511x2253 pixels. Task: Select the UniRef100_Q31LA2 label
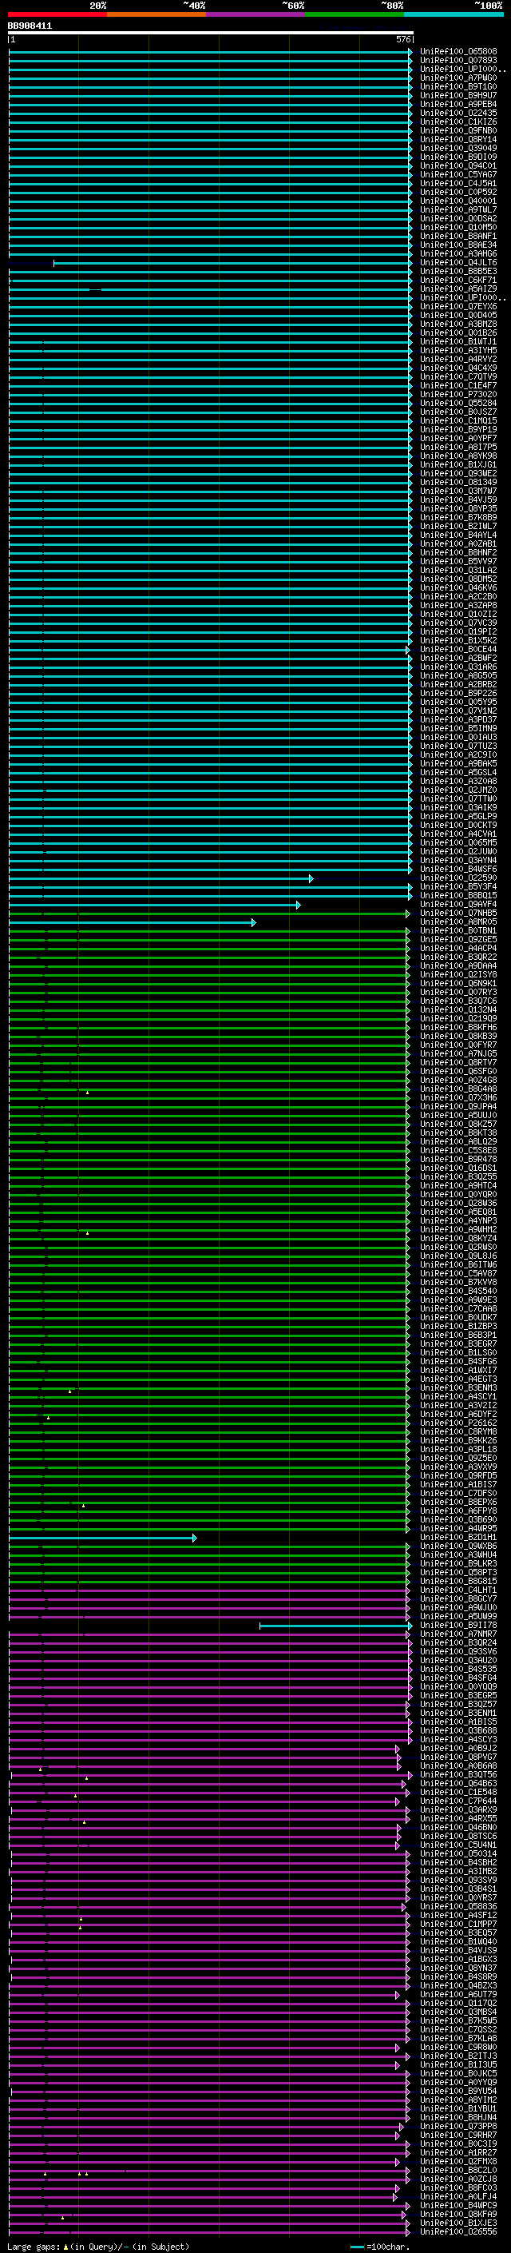pyautogui.click(x=458, y=571)
